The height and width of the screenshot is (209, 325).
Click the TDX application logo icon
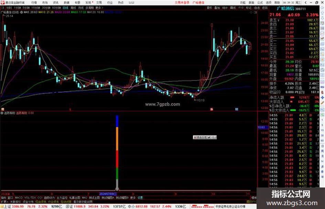pos(2,2)
